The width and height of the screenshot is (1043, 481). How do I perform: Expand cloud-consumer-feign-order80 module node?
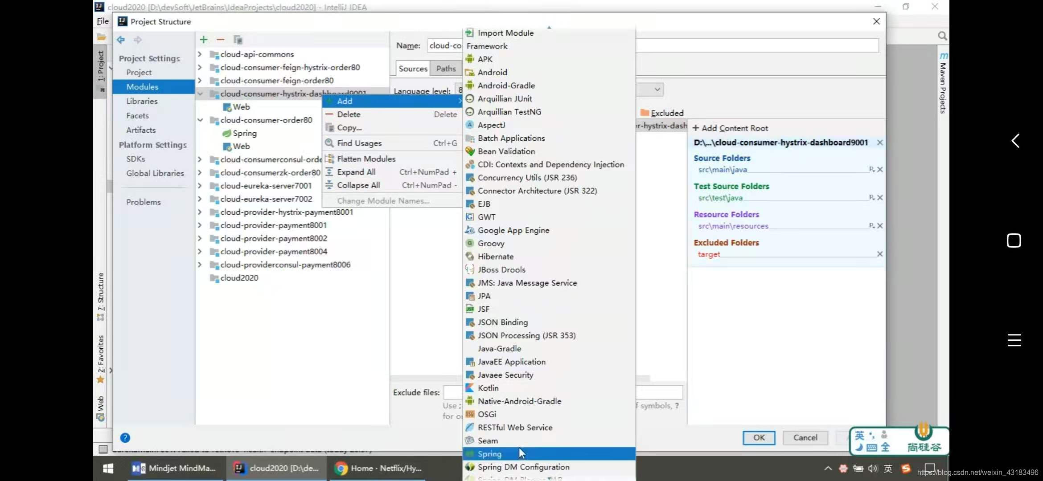coord(200,81)
